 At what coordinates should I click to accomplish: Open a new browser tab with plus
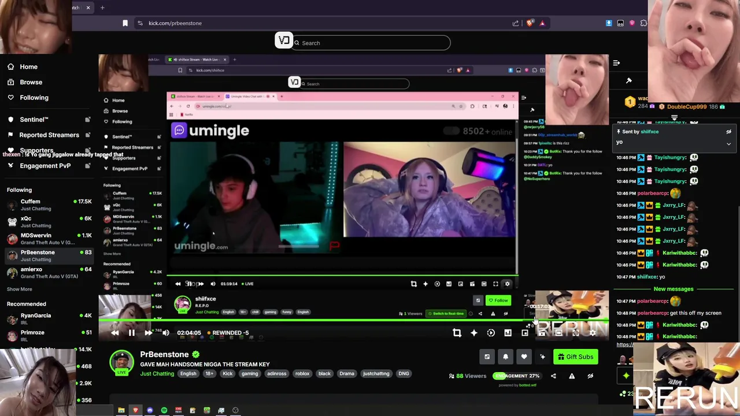tap(102, 8)
